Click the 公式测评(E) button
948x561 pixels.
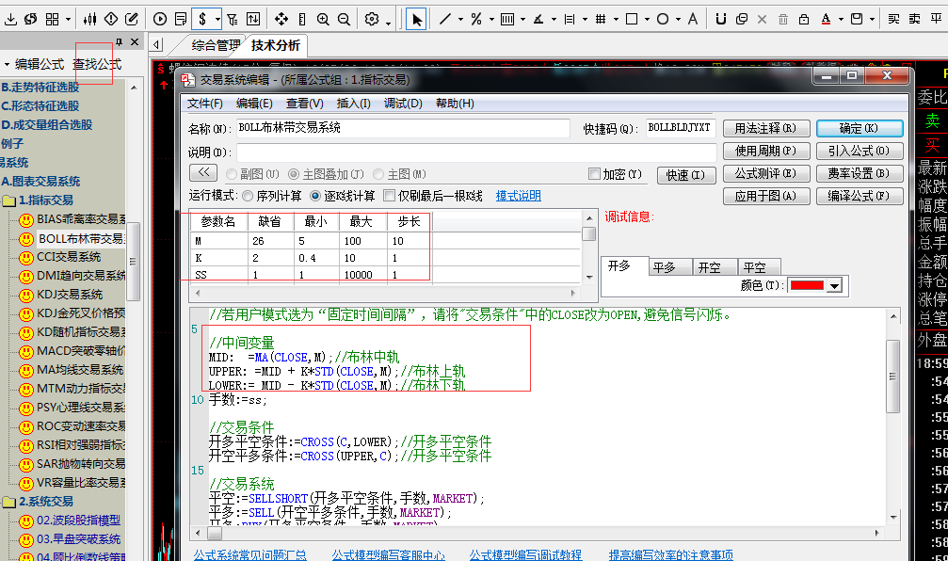click(765, 173)
